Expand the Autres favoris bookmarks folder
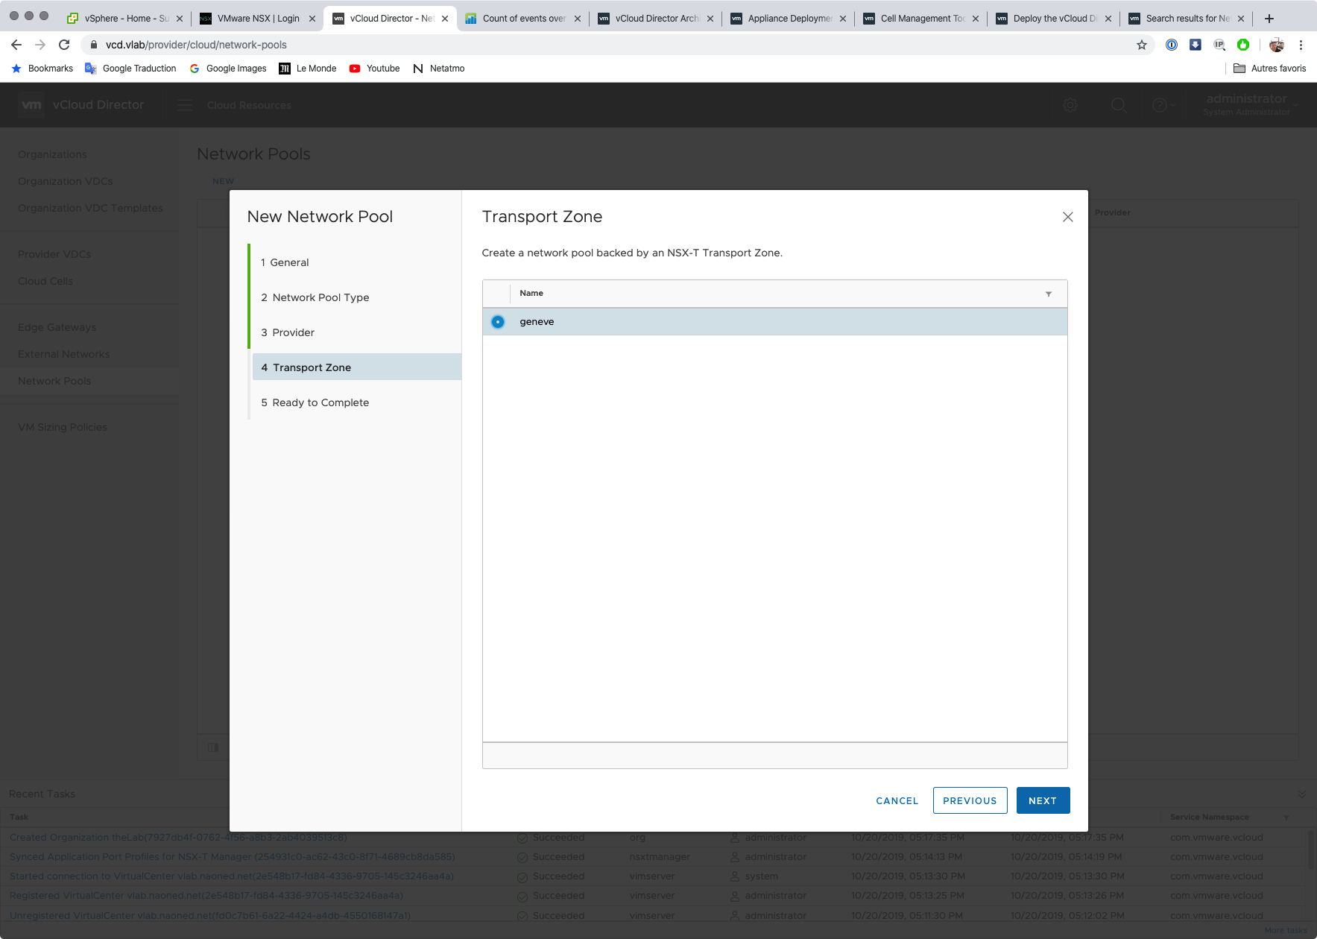 pyautogui.click(x=1270, y=69)
